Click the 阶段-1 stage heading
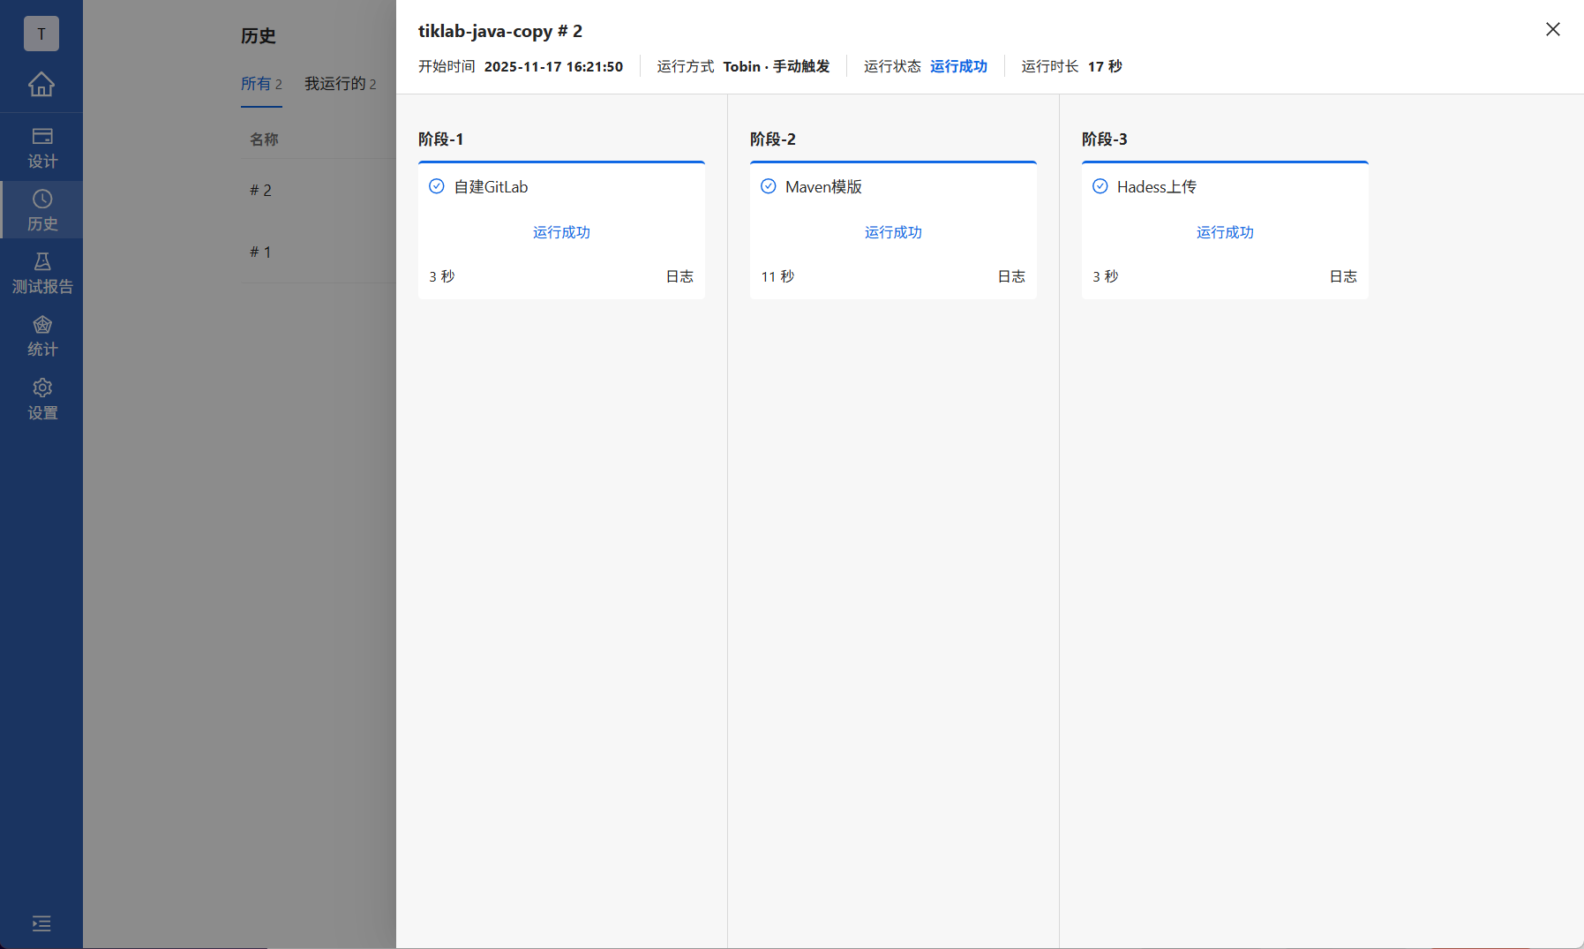 point(440,139)
